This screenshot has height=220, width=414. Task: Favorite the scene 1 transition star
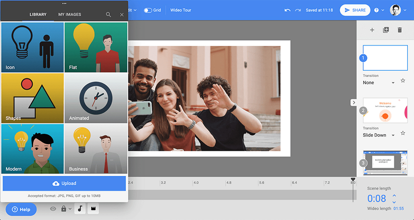click(x=403, y=82)
